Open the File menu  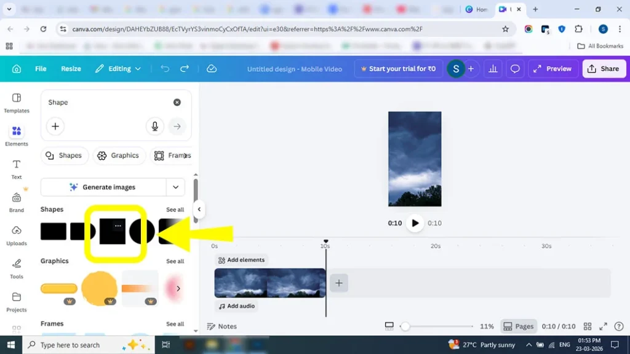pyautogui.click(x=41, y=68)
